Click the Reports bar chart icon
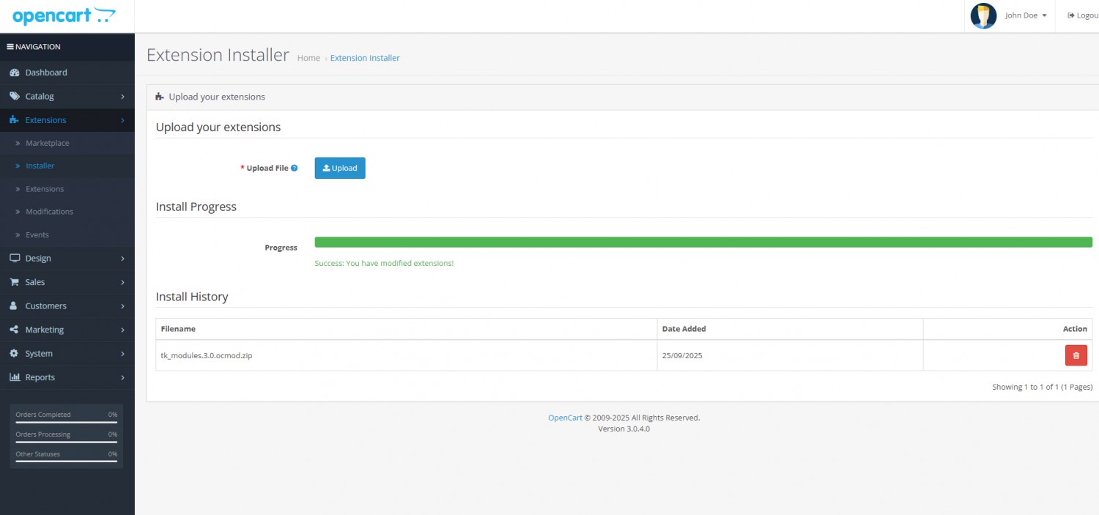The image size is (1099, 515). (14, 377)
